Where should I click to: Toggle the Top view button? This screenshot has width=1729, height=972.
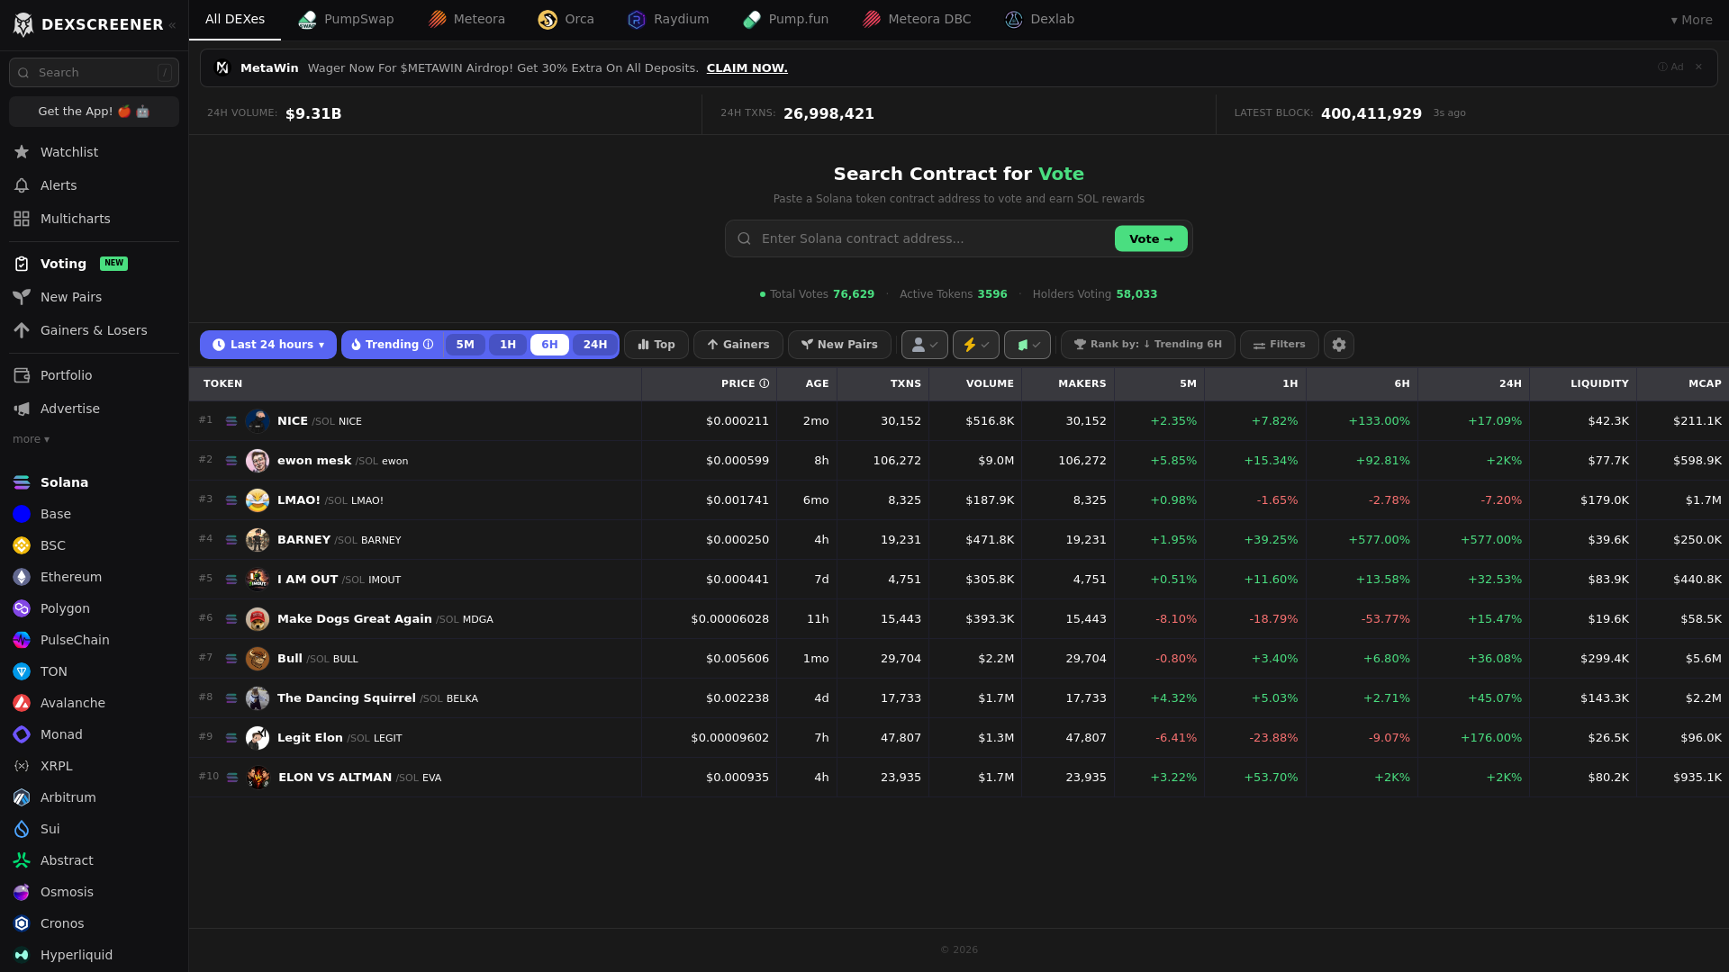656,345
